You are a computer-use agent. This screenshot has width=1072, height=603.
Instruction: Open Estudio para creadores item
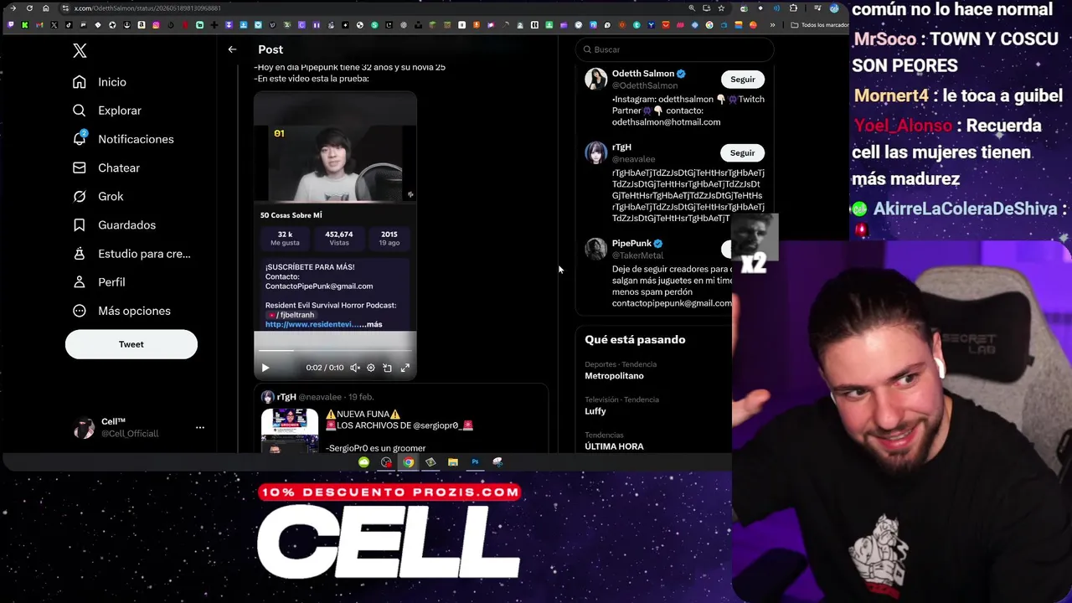131,253
